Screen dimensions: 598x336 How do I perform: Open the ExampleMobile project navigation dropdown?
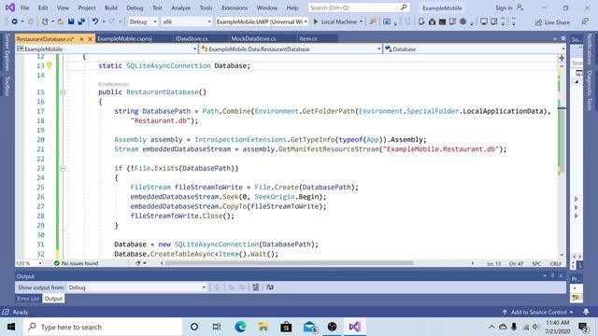[x=107, y=49]
